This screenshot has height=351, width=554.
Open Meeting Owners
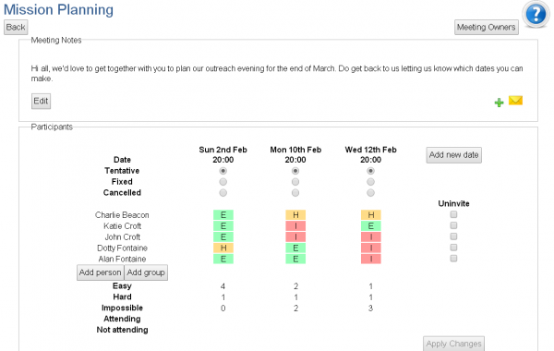487,27
